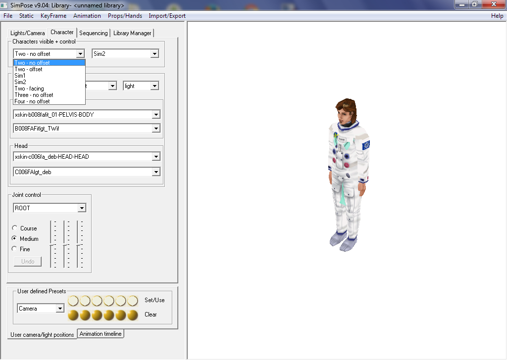Viewport: 507px width, 360px height.
Task: Click the last gold Clear preset circle
Action: 133,315
